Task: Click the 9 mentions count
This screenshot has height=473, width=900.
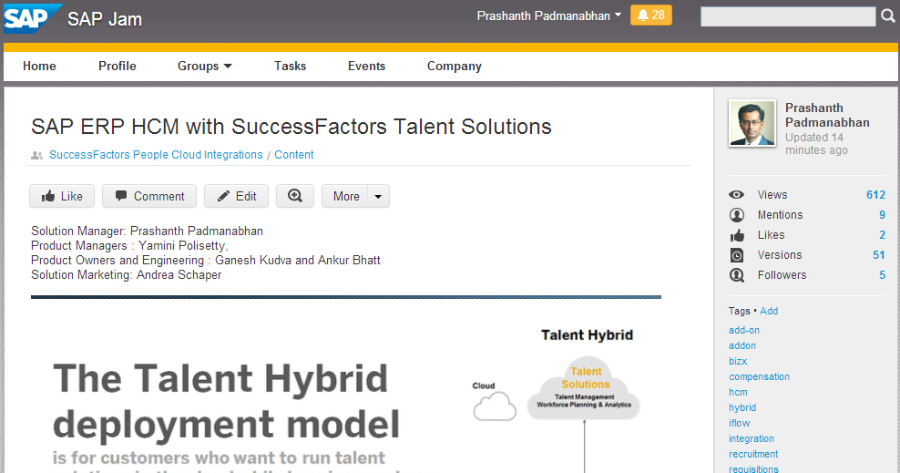Action: pyautogui.click(x=882, y=215)
